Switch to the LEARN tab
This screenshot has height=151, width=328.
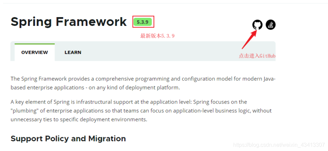pos(73,52)
